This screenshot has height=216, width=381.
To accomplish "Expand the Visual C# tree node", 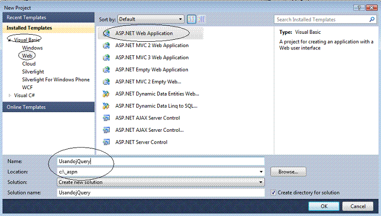I will tap(10, 96).
